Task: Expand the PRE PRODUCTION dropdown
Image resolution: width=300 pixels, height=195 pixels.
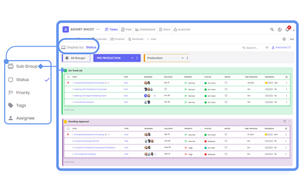Action: click(x=132, y=58)
